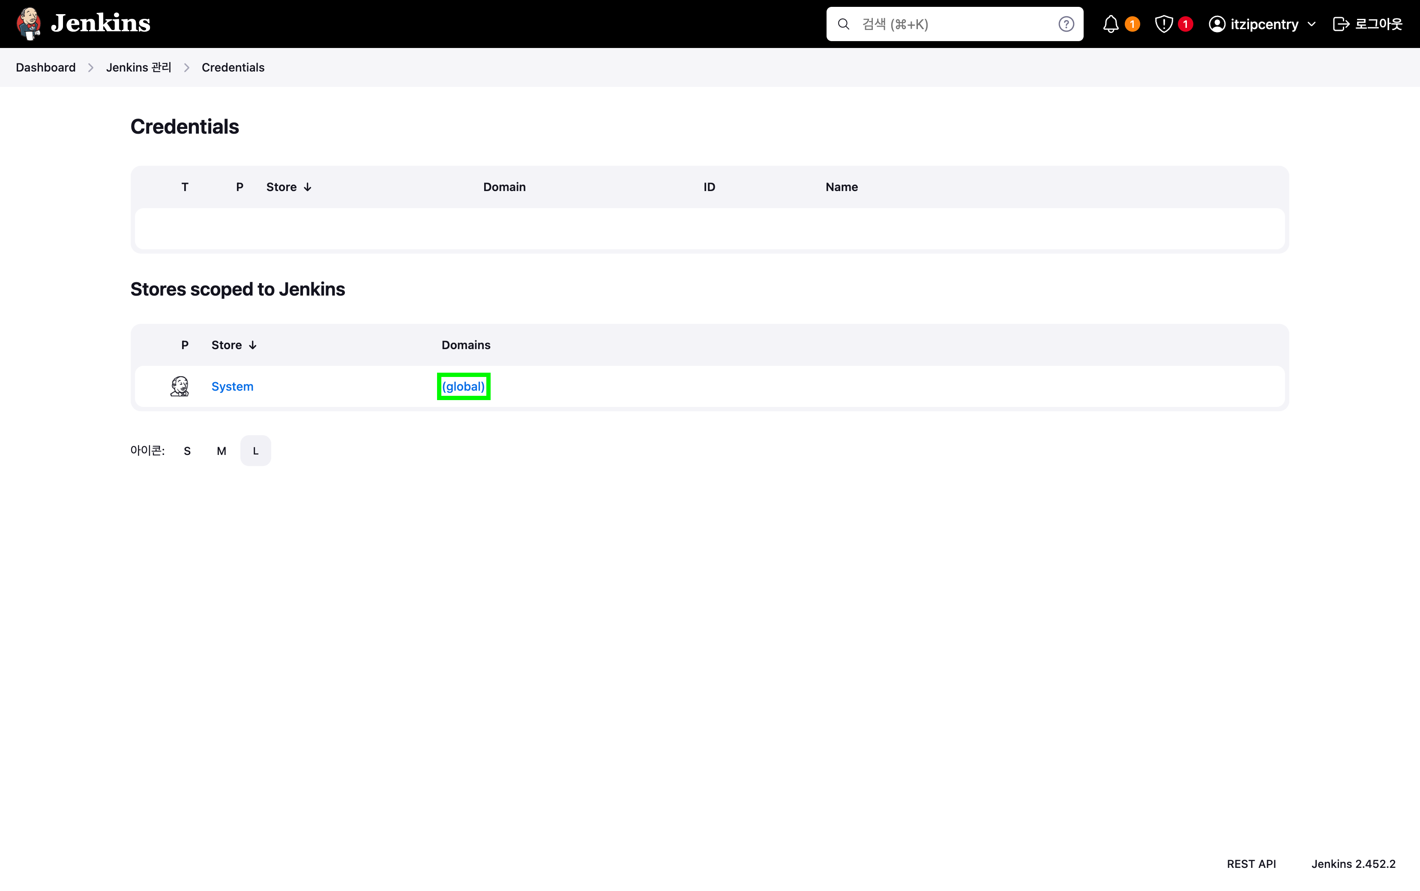Screen dimensions: 1420x891
Task: Click the search help question icon
Action: [x=1066, y=24]
